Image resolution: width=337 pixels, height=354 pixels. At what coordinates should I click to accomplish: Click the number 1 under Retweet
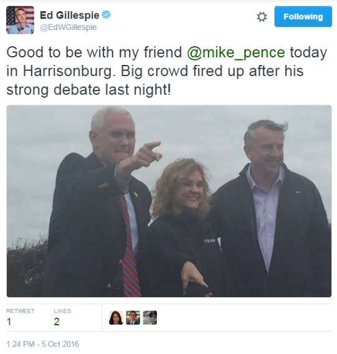(9, 322)
